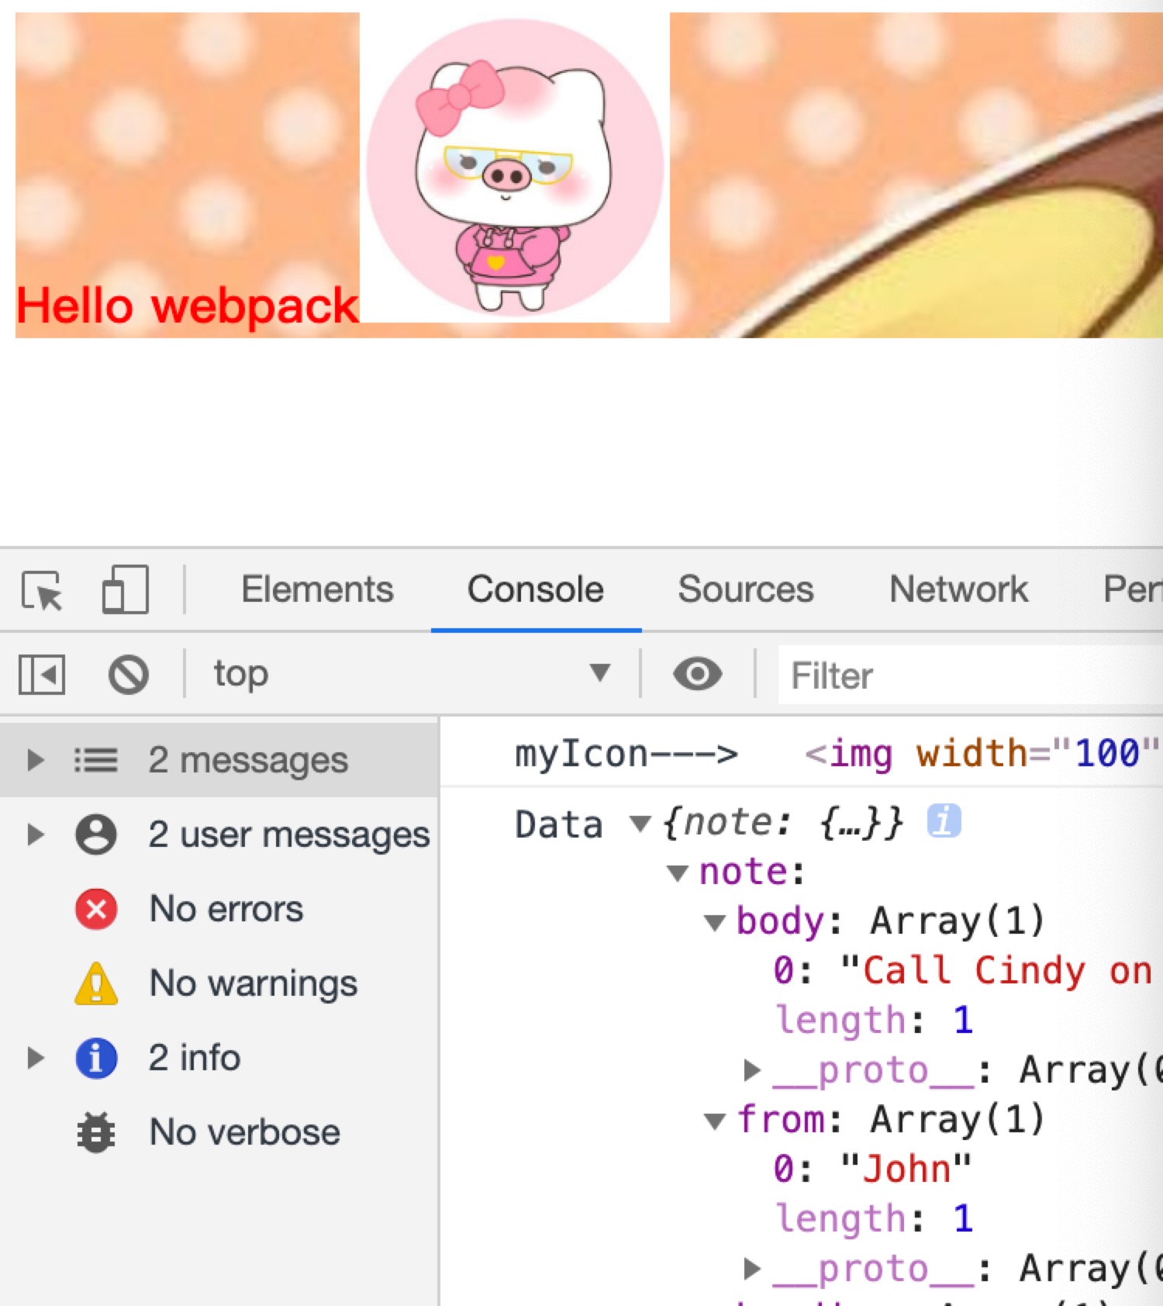The image size is (1163, 1306).
Task: Activate the inspect element picker icon
Action: point(42,591)
